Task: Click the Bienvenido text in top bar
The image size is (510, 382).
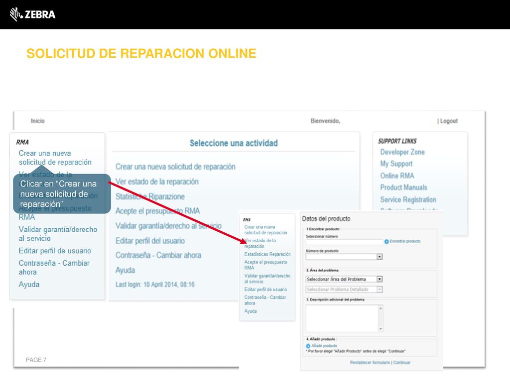Action: (x=325, y=121)
